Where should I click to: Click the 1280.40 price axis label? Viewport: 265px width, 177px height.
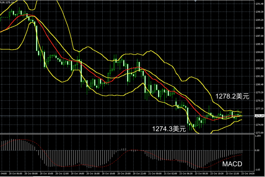click(x=259, y=84)
